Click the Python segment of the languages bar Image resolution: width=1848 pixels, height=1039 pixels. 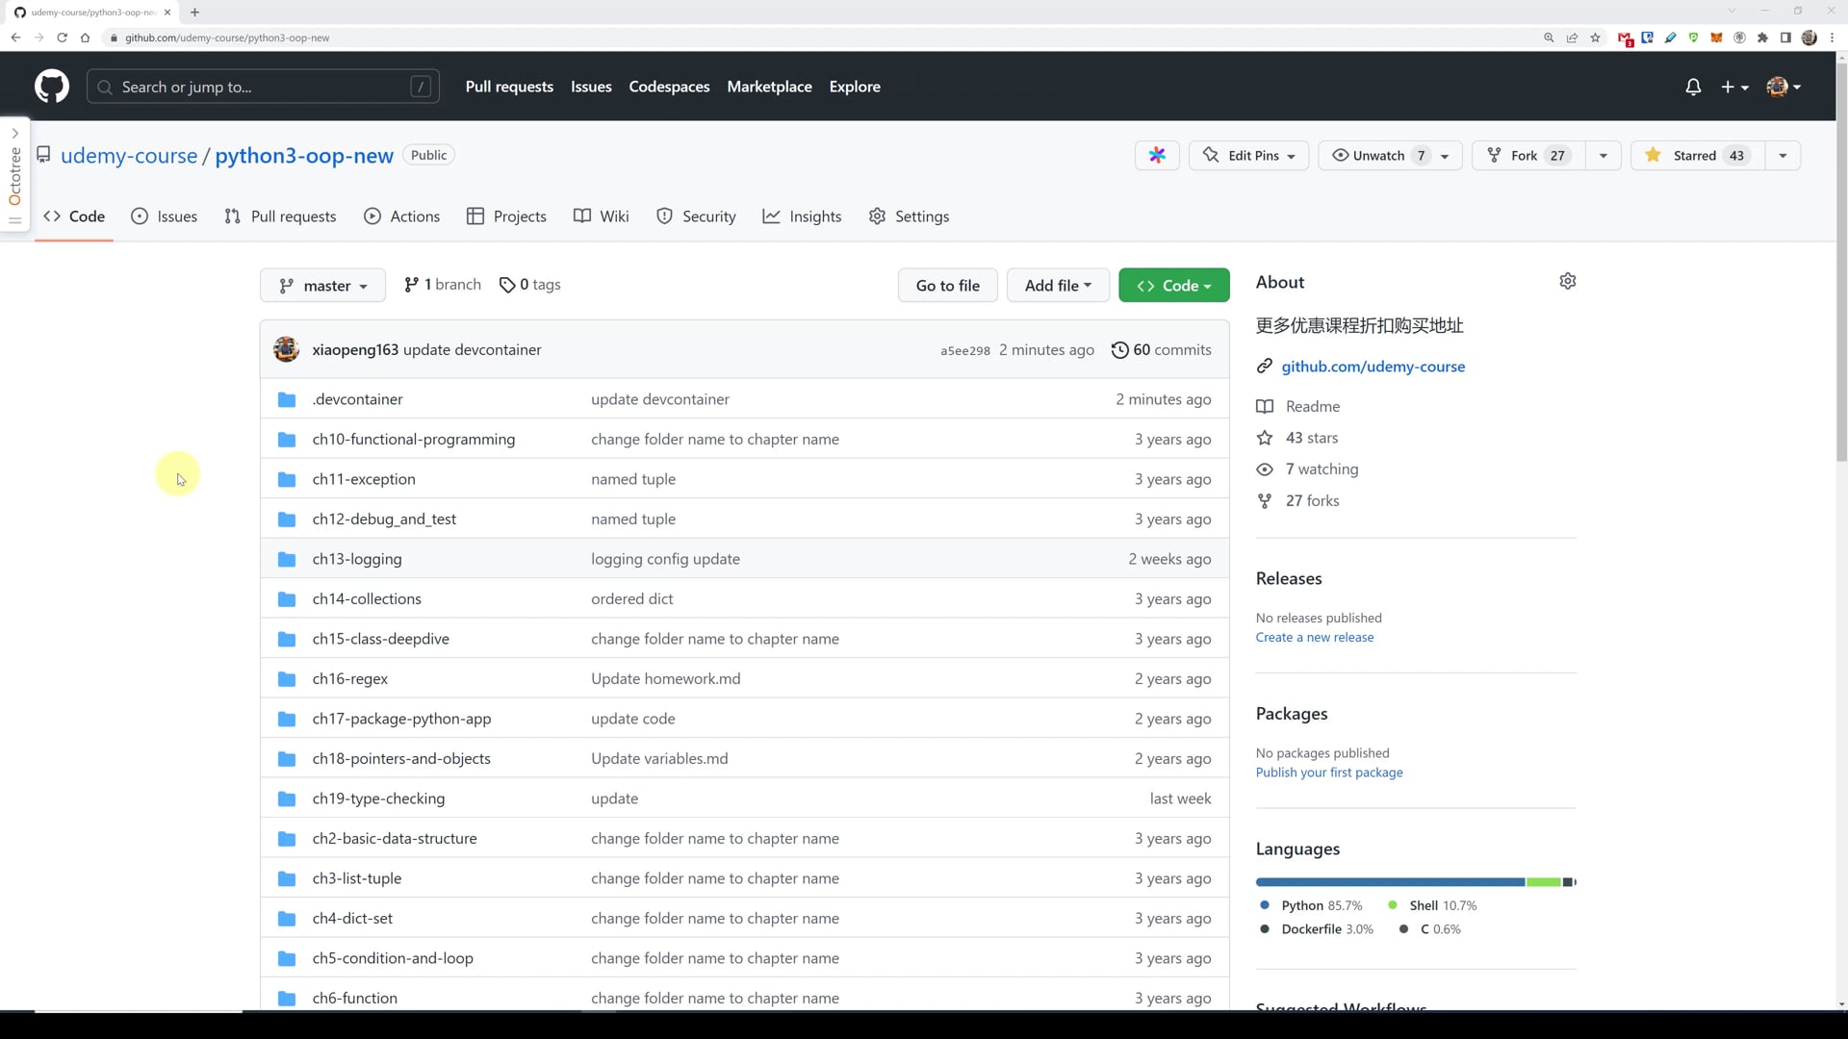(1389, 882)
